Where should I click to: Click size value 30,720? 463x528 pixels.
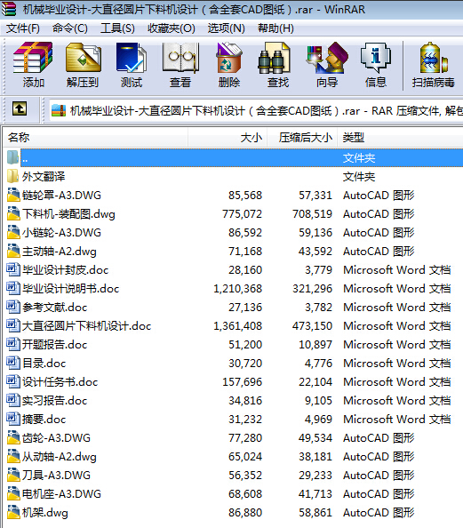[245, 363]
